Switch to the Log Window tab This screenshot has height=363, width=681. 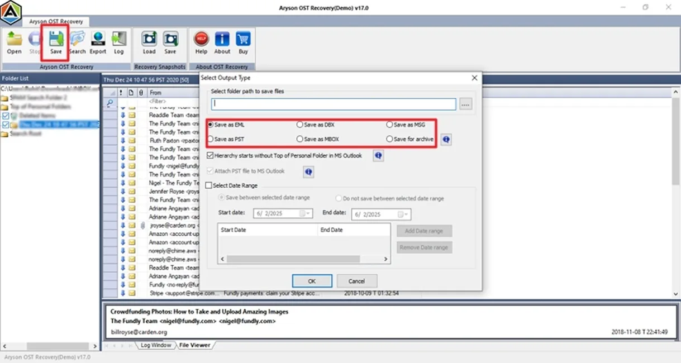[x=156, y=345]
